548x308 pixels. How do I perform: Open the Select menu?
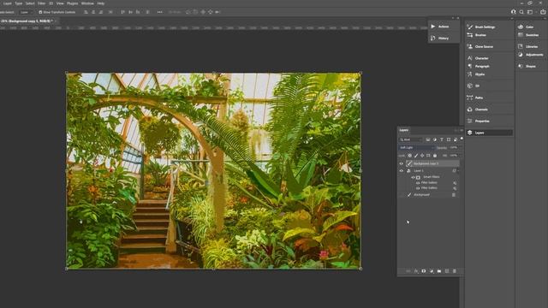(x=30, y=3)
